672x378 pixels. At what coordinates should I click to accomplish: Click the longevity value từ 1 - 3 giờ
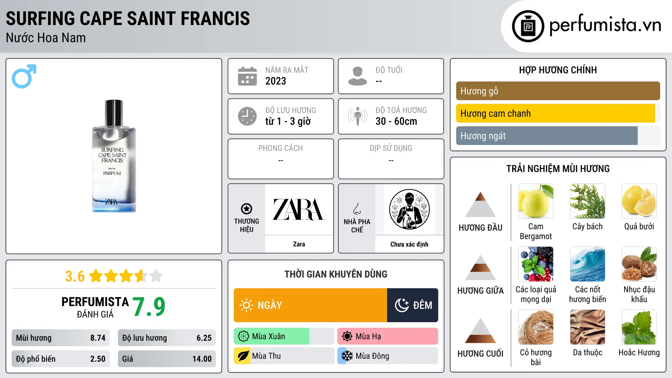pyautogui.click(x=288, y=121)
